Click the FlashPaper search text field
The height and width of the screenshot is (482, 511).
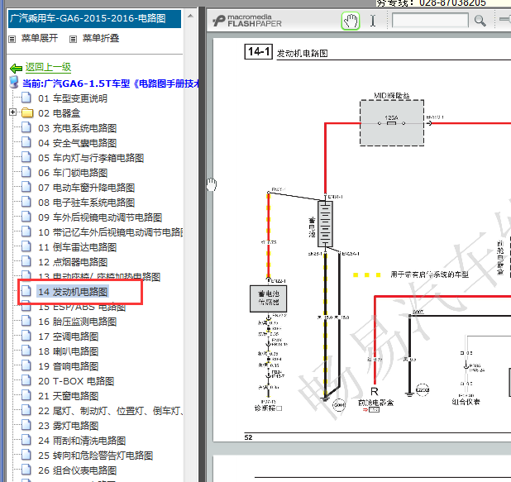click(430, 21)
